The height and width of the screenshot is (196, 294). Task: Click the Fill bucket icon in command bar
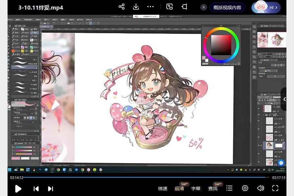[x=68, y=23]
